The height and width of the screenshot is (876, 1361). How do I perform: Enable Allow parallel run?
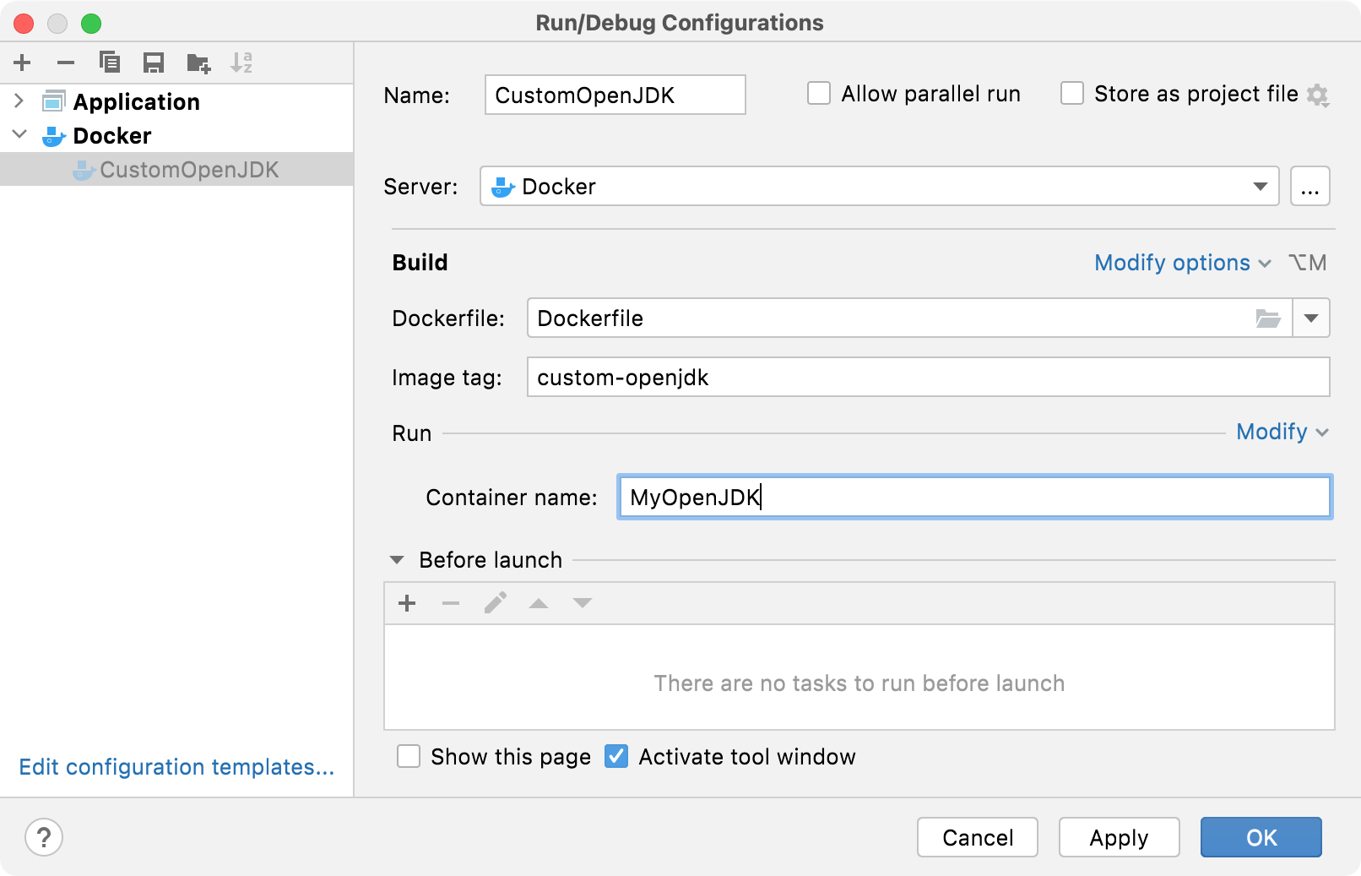tap(819, 93)
